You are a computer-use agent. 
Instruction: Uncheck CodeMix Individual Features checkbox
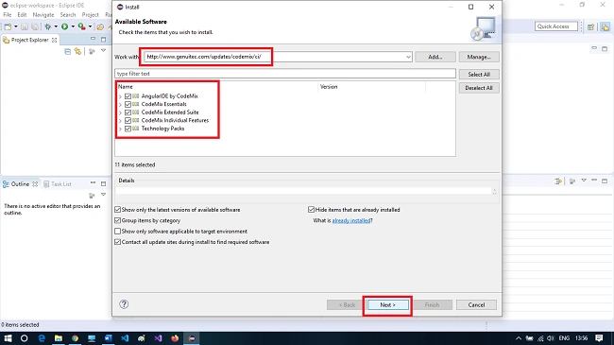pyautogui.click(x=128, y=120)
